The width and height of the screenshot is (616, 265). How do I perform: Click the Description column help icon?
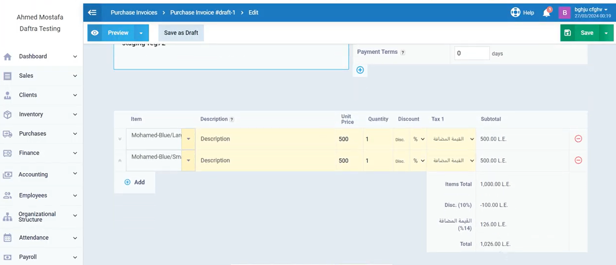point(232,120)
